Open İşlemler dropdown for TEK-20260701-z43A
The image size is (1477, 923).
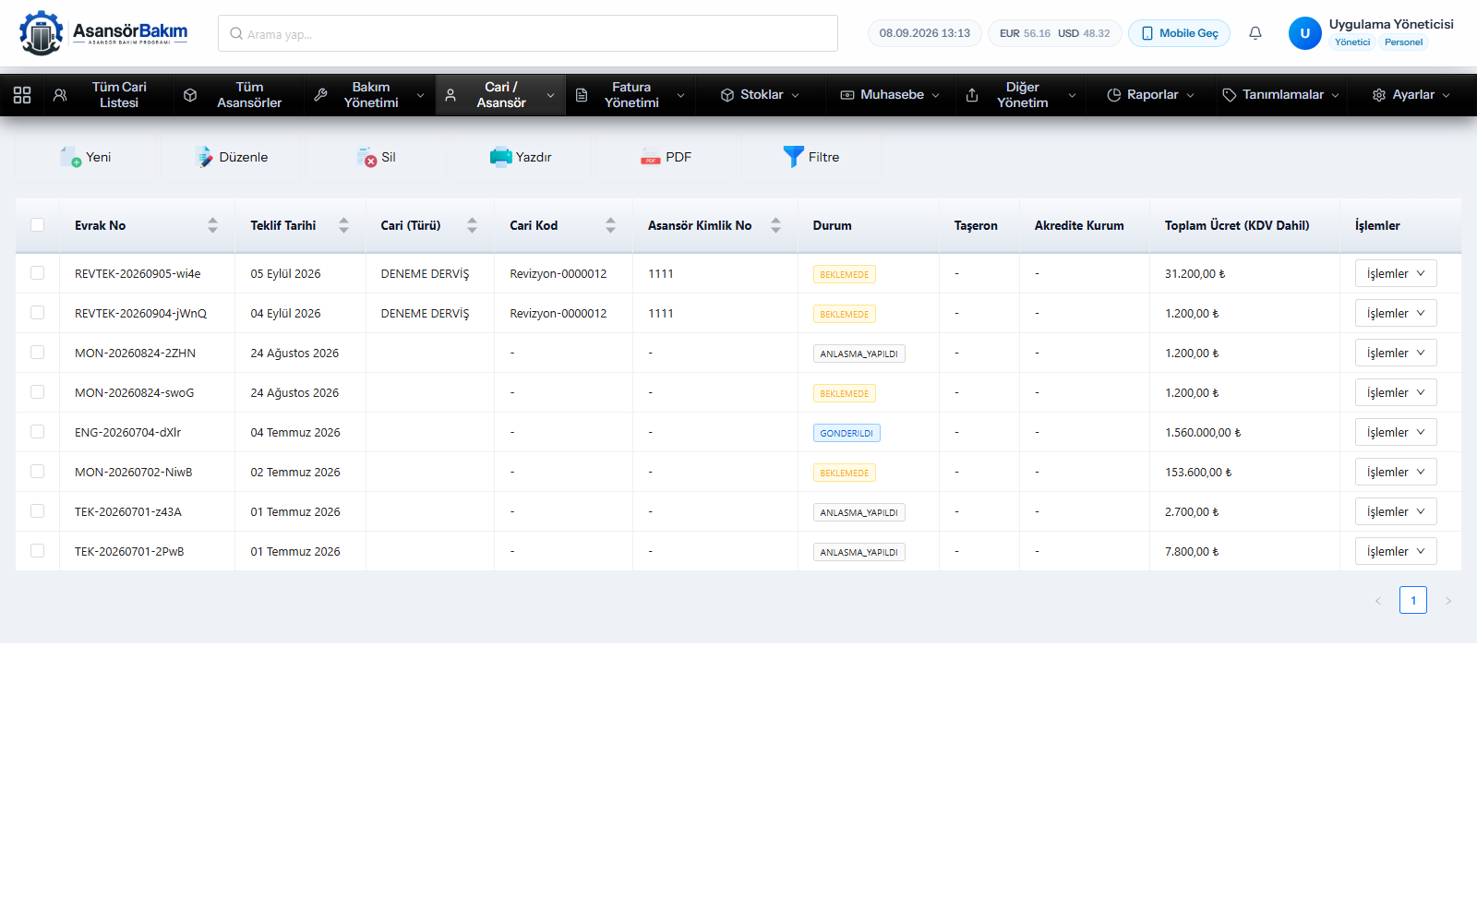coord(1396,511)
